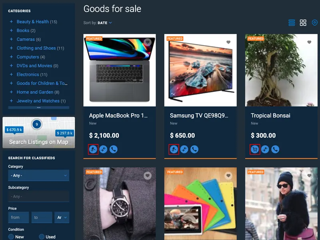The image size is (320, 240).
Task: Open the Cameras category link
Action: coord(26,39)
